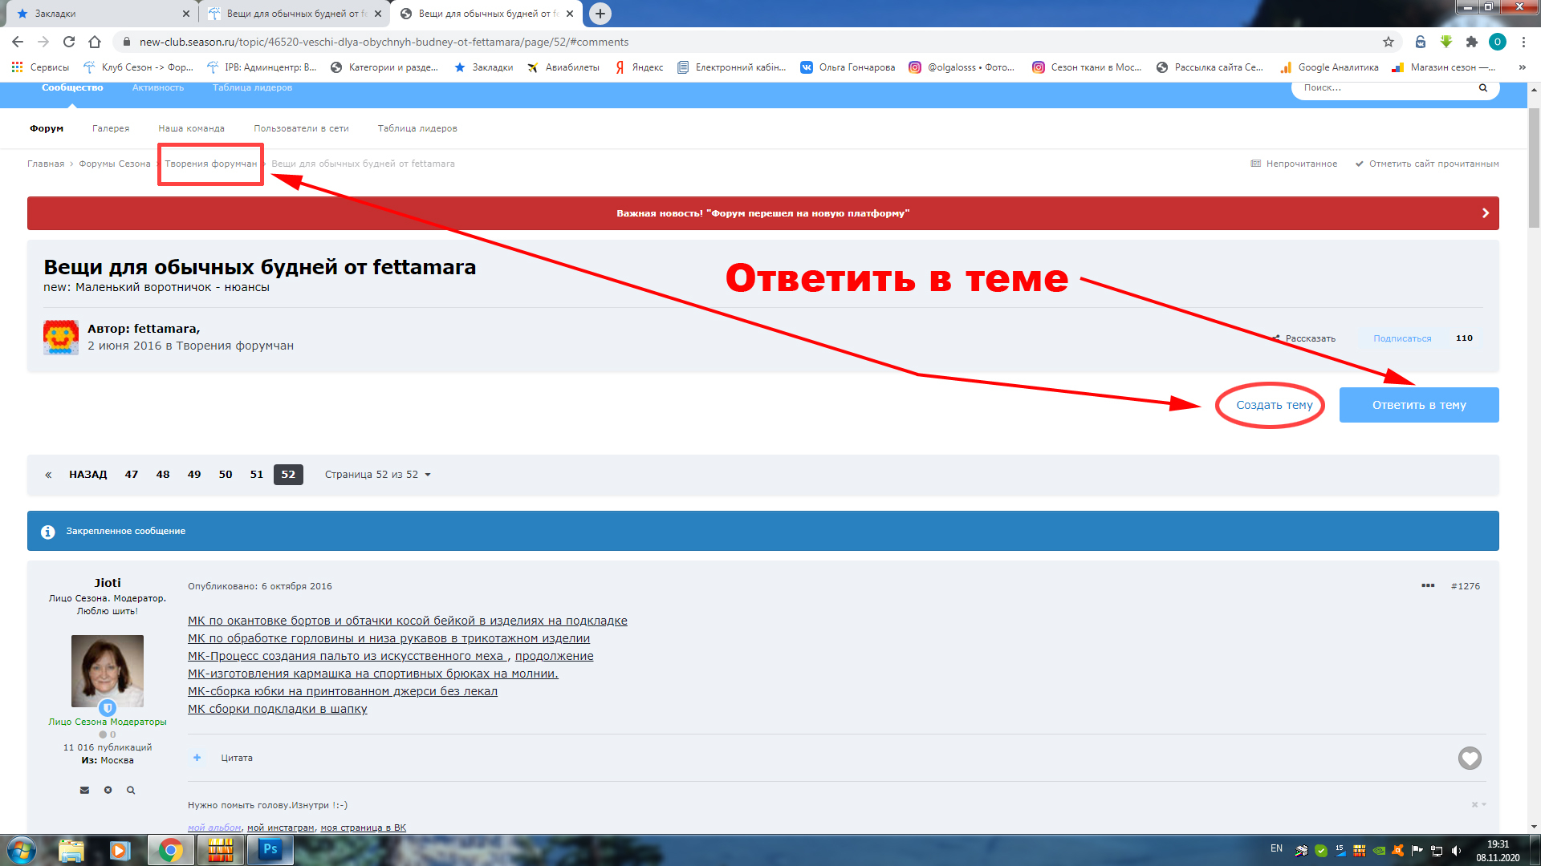The height and width of the screenshot is (866, 1541).
Task: Expand the Страница 52 из 52 dropdown
Action: coord(377,475)
